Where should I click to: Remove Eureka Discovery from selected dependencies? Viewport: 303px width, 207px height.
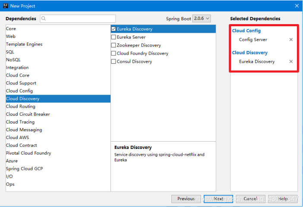click(x=291, y=62)
